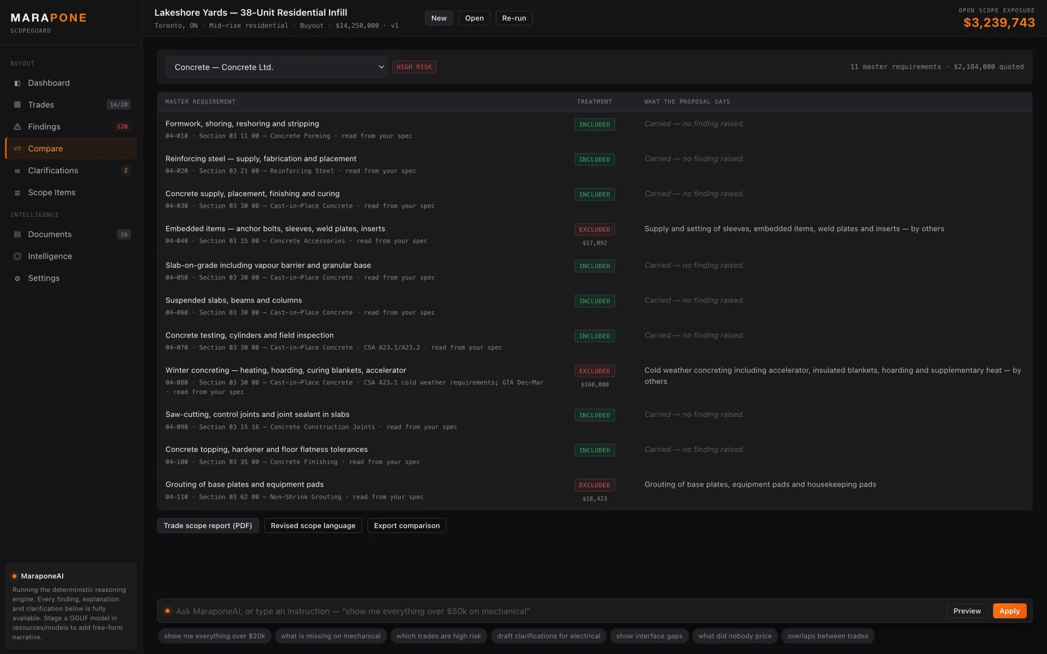The width and height of the screenshot is (1047, 654).
Task: Click 'draft clarifications for electrical' chip
Action: (x=548, y=636)
